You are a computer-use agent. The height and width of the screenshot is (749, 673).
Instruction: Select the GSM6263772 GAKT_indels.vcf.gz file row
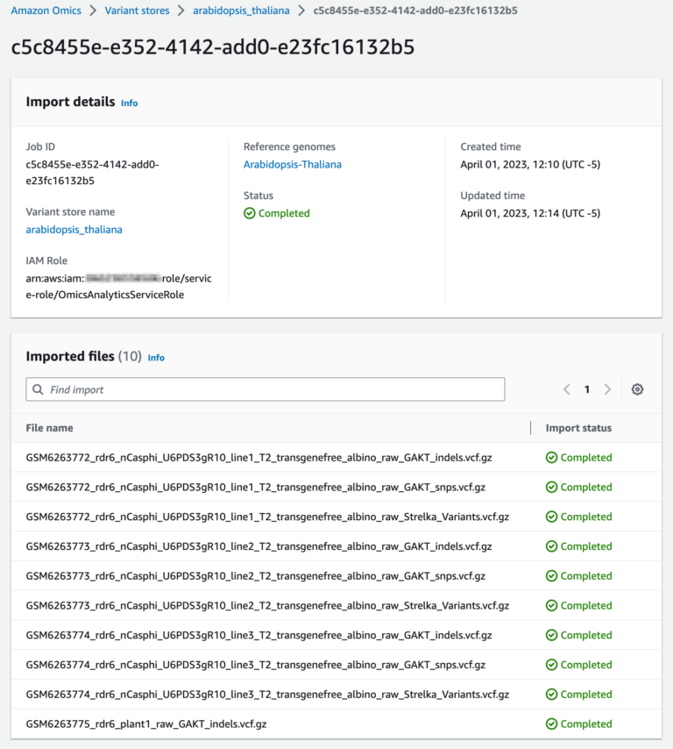[x=260, y=457]
